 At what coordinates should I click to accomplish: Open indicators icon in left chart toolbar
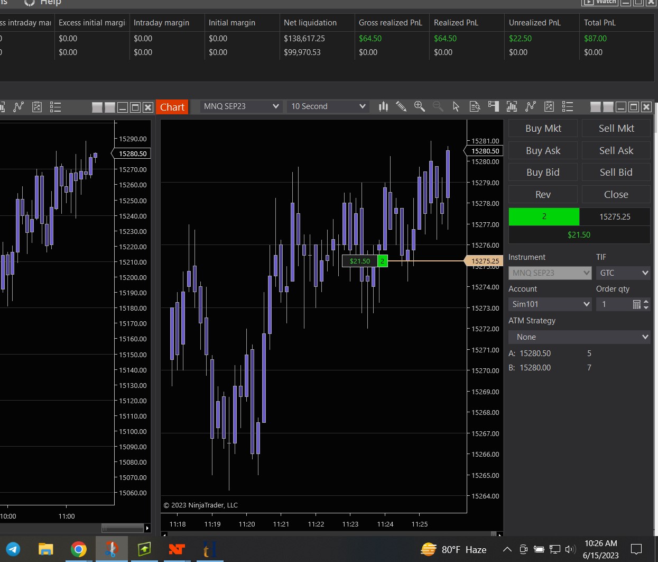click(18, 107)
